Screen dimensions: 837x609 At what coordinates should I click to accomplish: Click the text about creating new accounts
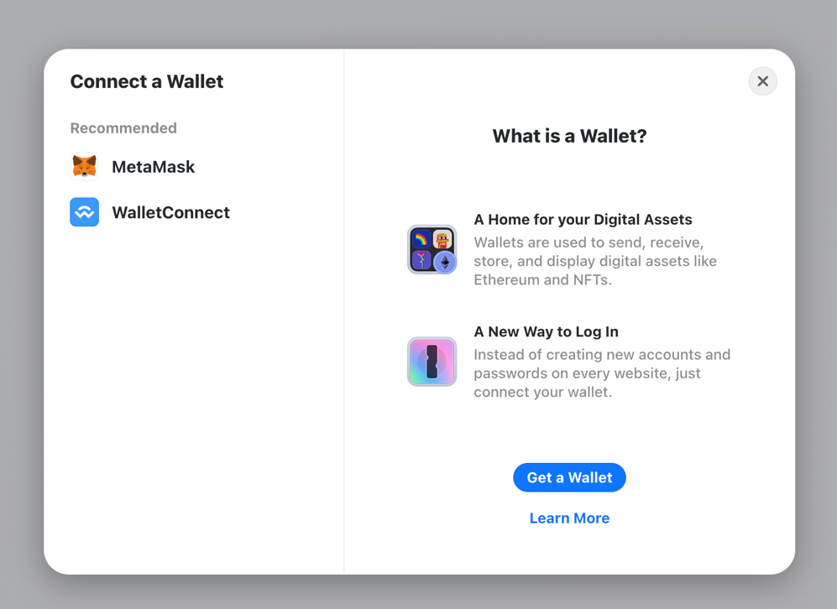(x=601, y=373)
